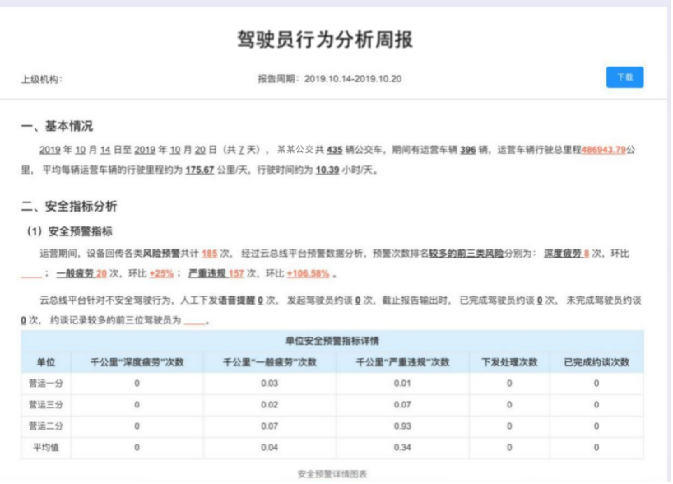Click the 安全预警详情图表 caption
This screenshot has height=484, width=673.
click(x=332, y=475)
